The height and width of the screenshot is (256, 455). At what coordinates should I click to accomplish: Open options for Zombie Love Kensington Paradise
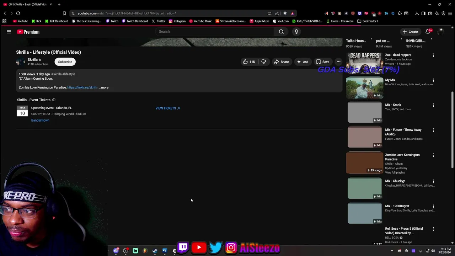(434, 155)
